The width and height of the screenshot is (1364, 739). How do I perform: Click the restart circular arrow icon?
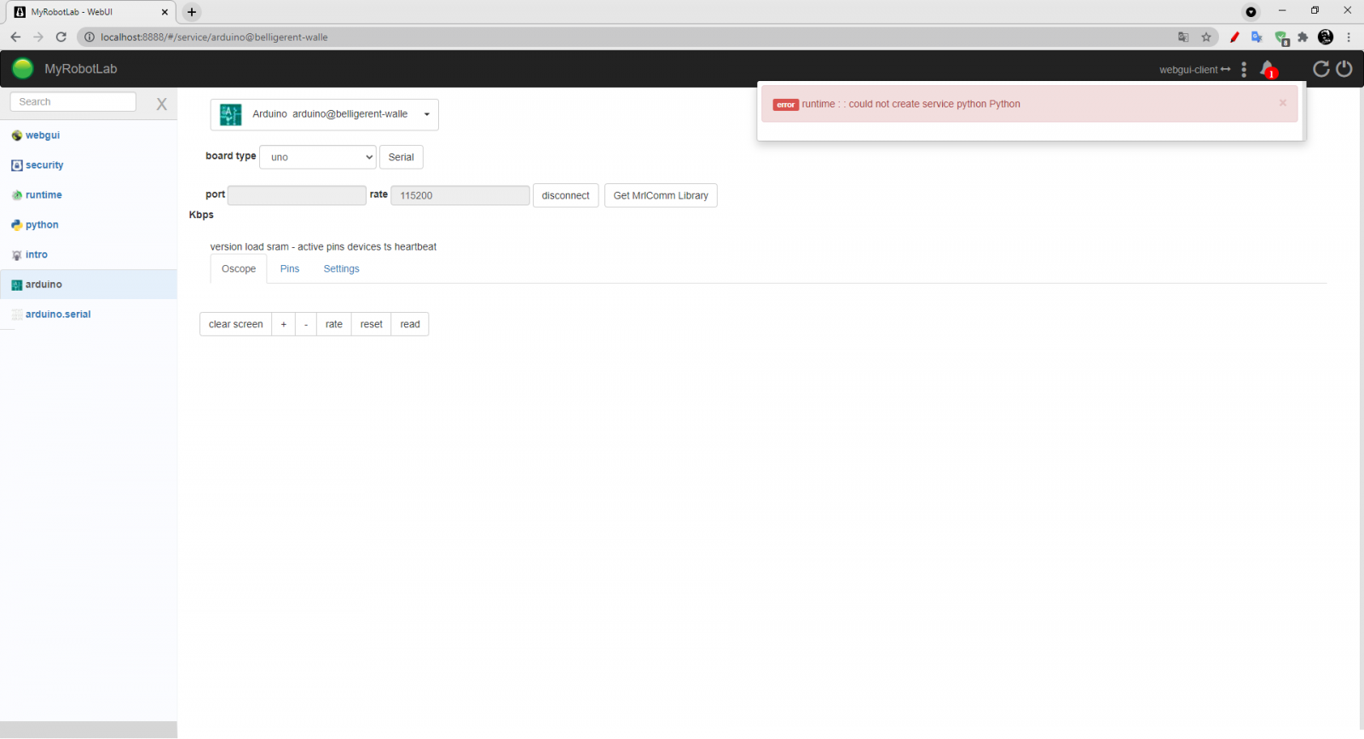(1321, 69)
